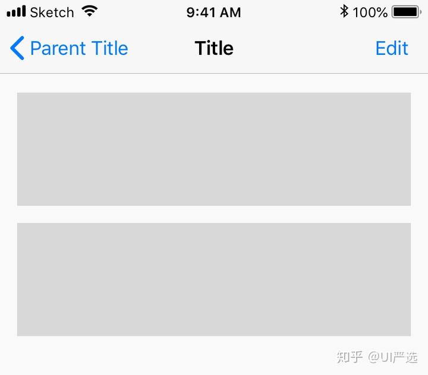This screenshot has height=375, width=428.
Task: Tap the Edit button
Action: (392, 48)
